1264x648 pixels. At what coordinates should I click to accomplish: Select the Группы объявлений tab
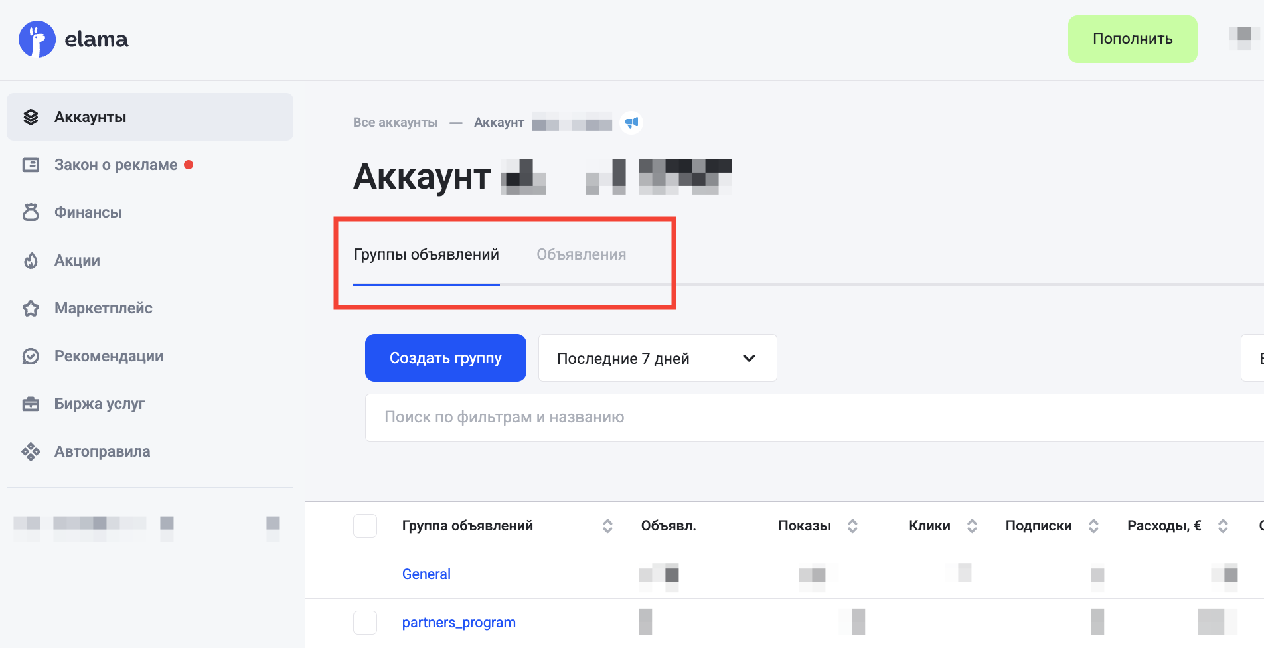tap(426, 254)
